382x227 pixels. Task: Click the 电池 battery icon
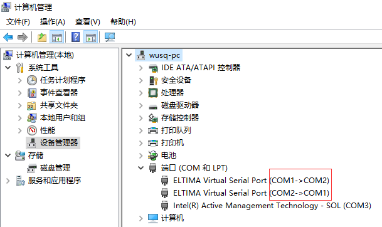pos(153,156)
